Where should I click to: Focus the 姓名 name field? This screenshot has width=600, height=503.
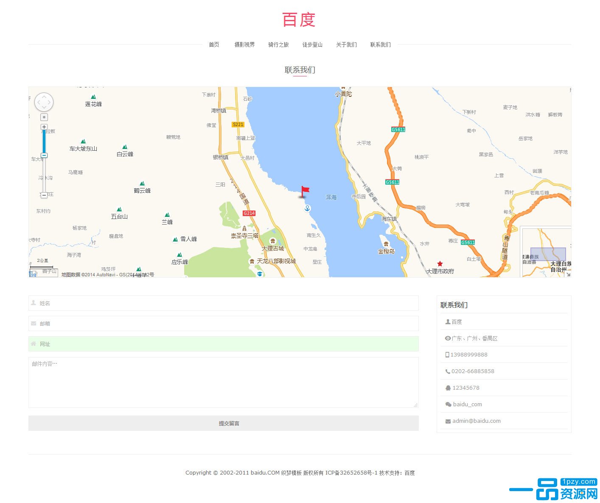click(224, 303)
